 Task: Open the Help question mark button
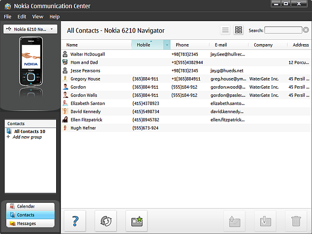75,221
